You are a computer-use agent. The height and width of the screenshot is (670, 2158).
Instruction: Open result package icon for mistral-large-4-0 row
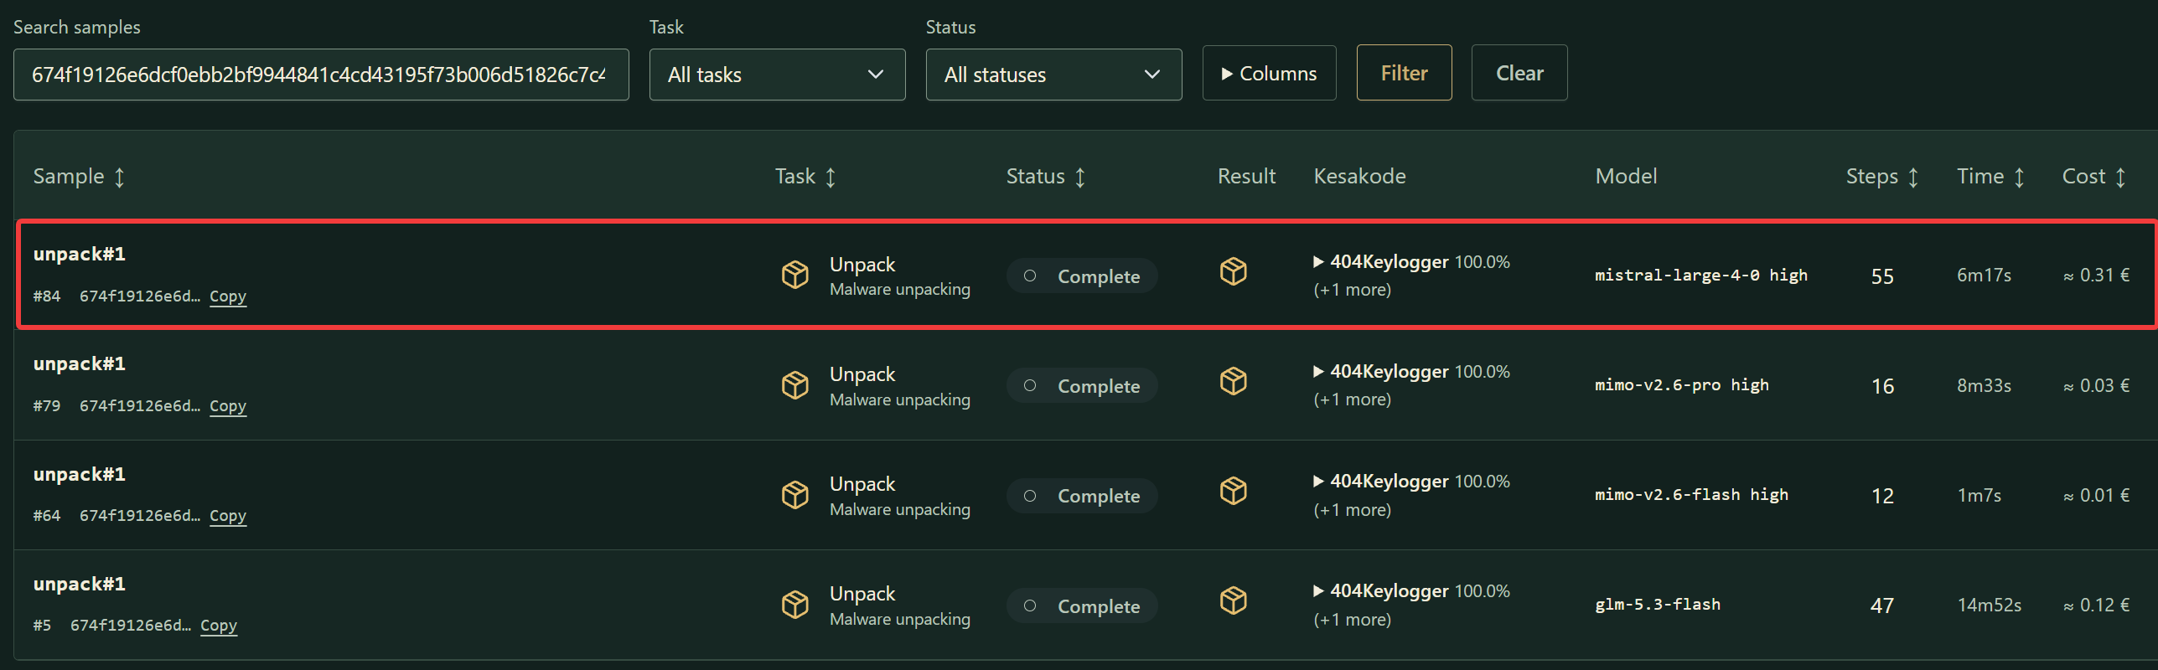(x=1233, y=271)
